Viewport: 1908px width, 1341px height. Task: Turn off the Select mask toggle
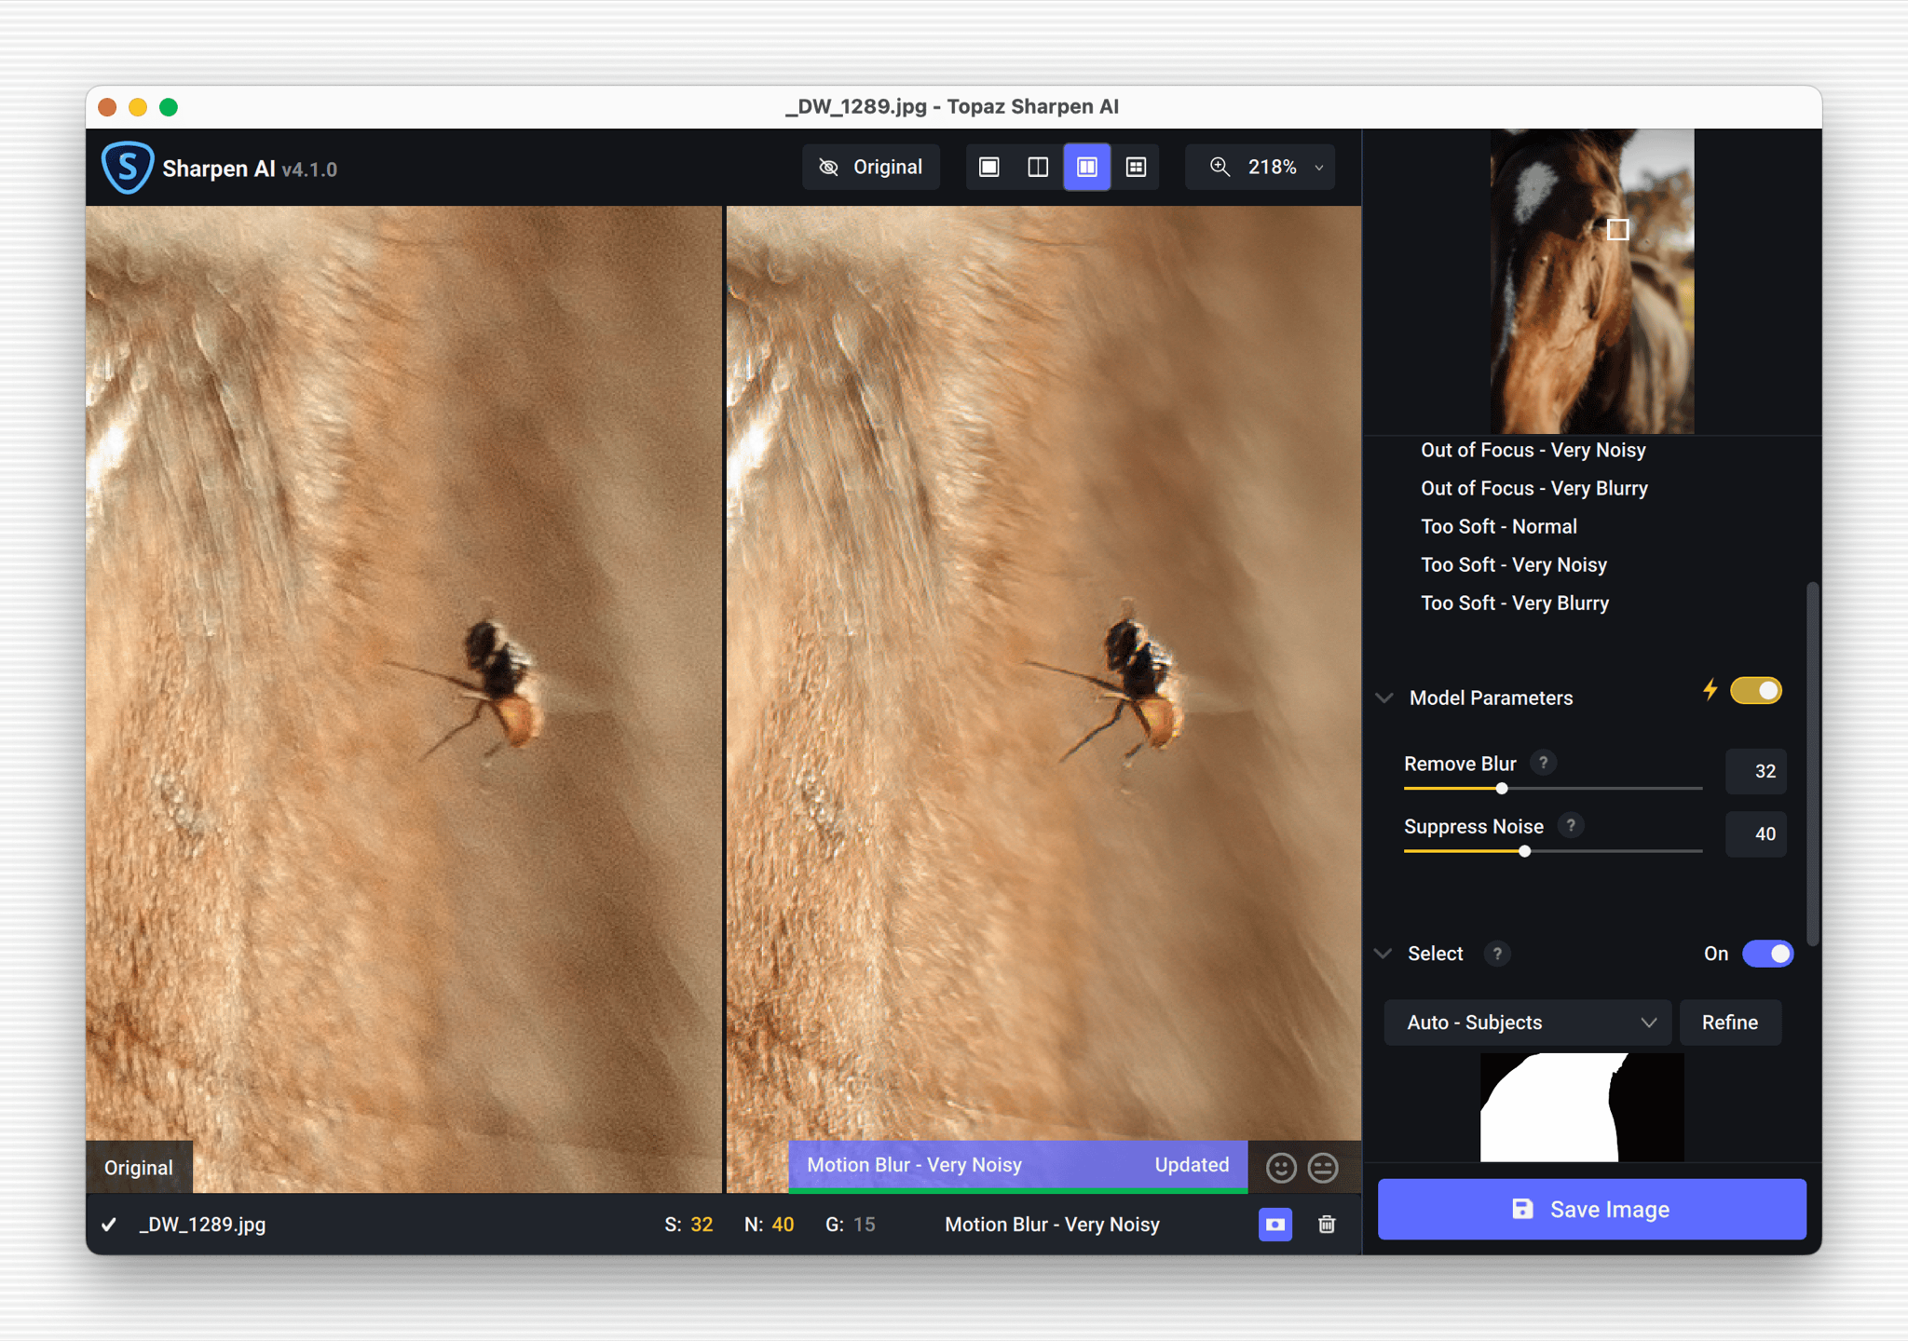click(1767, 954)
